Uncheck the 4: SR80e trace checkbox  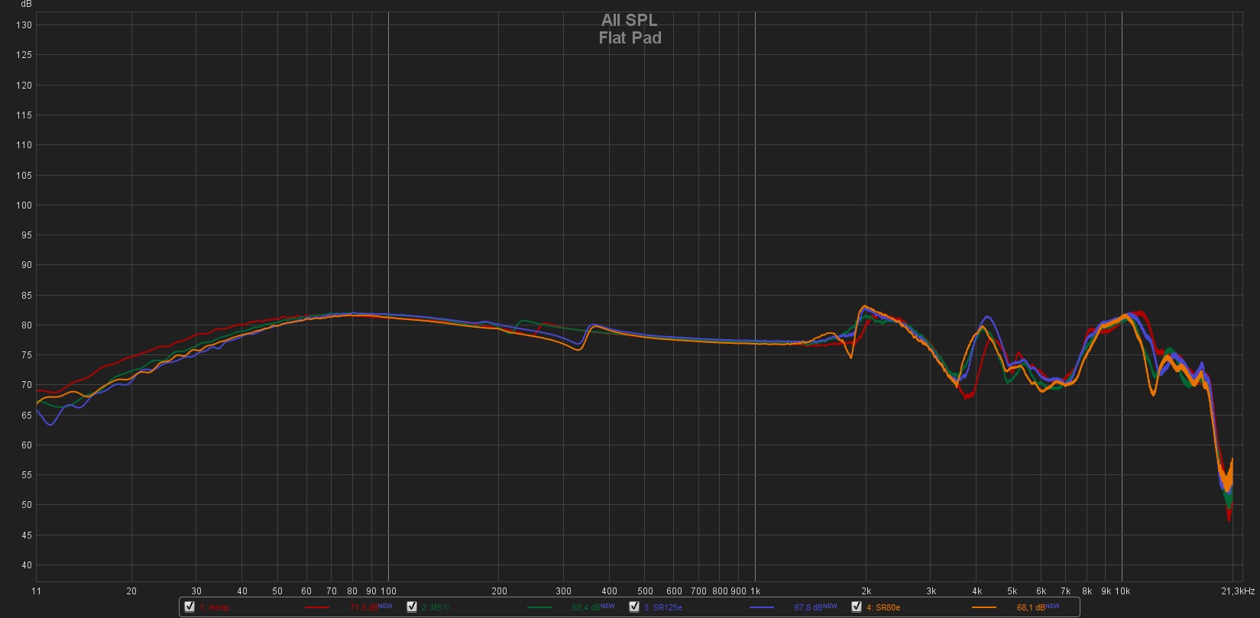pos(856,607)
